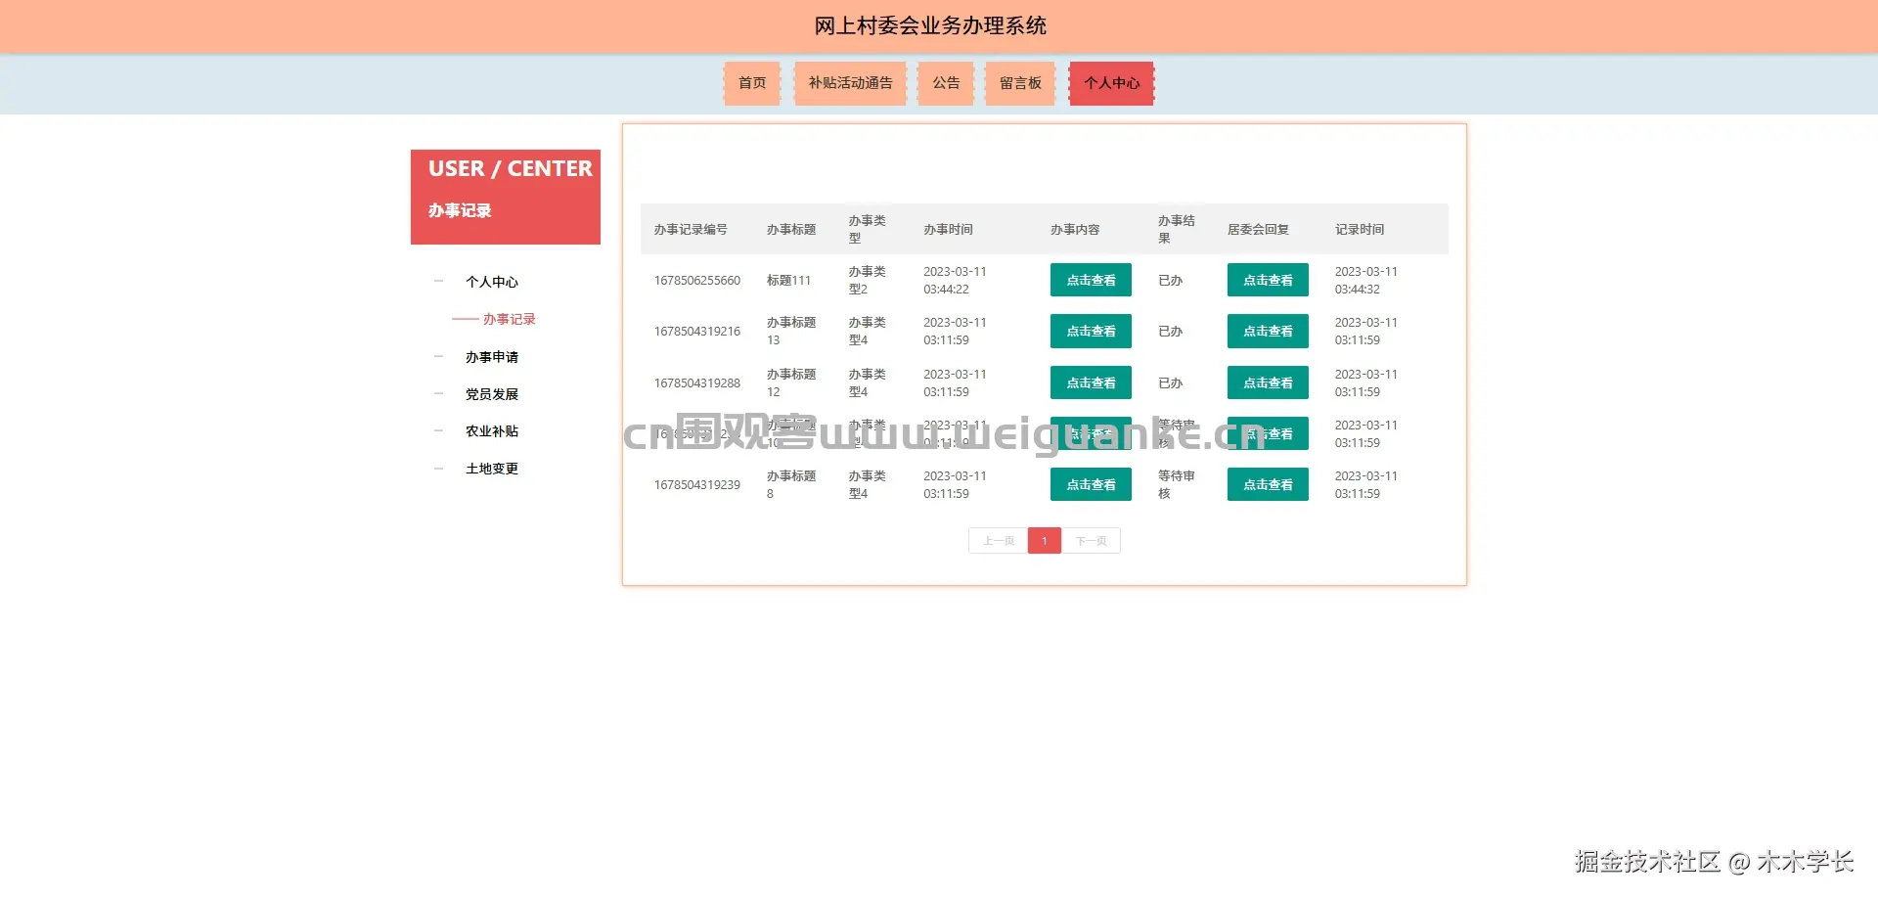Image resolution: width=1878 pixels, height=899 pixels.
Task: Click the 办事类型2 cell
Action: tap(867, 280)
